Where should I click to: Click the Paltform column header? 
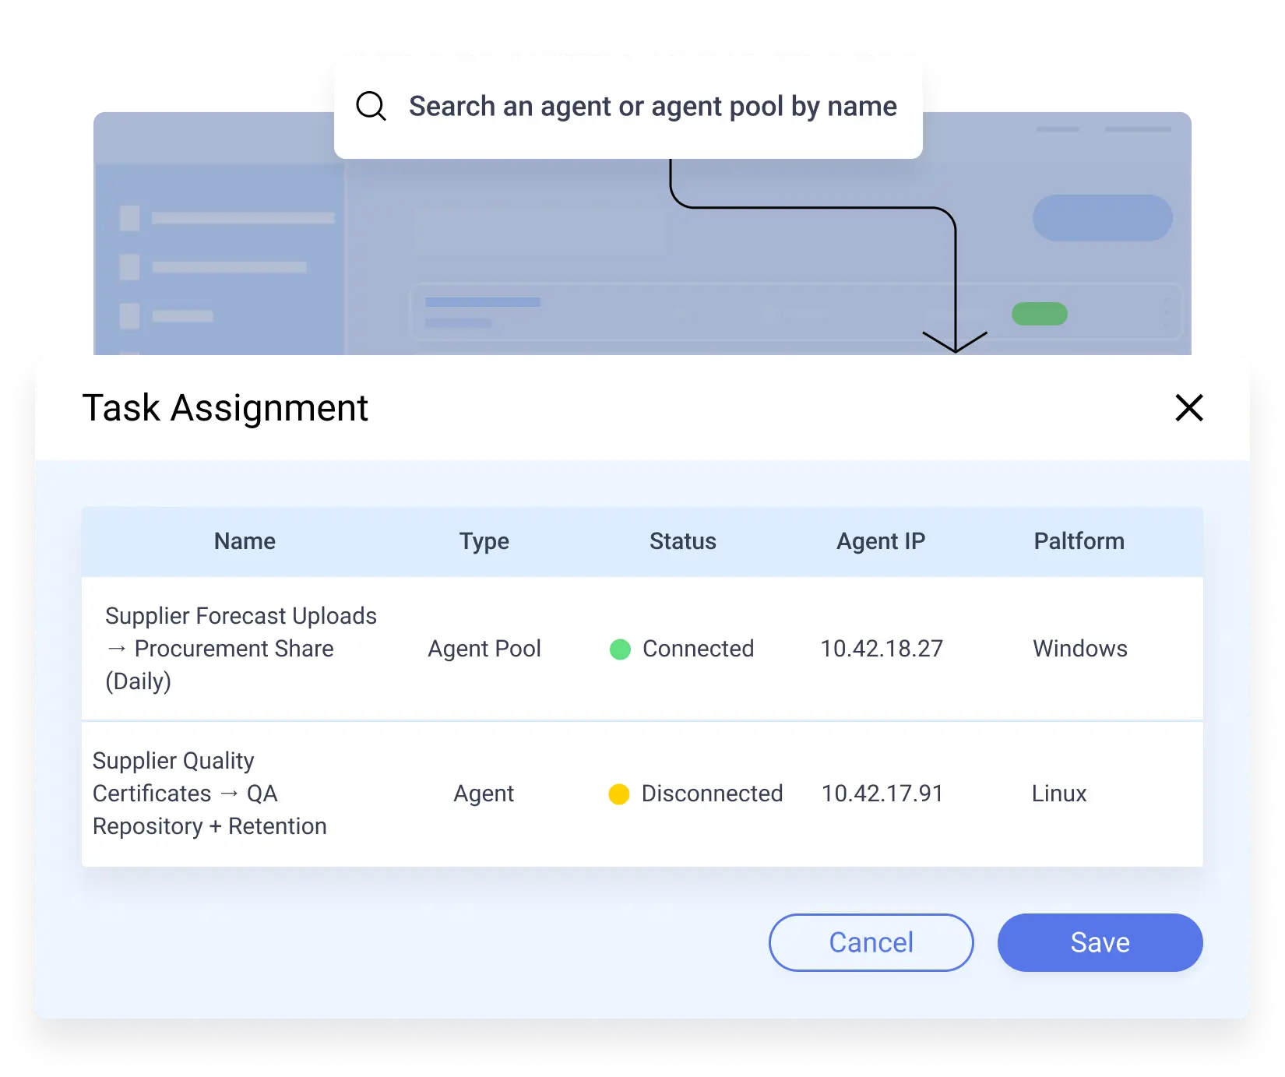[x=1079, y=541]
